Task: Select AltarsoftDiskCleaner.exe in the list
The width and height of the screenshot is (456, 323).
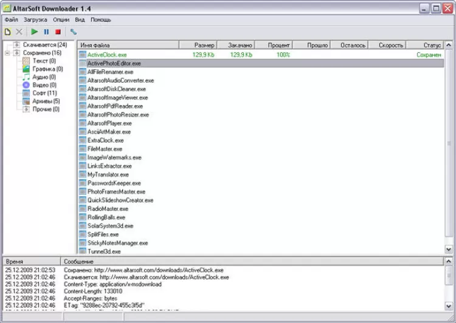Action: coord(117,89)
